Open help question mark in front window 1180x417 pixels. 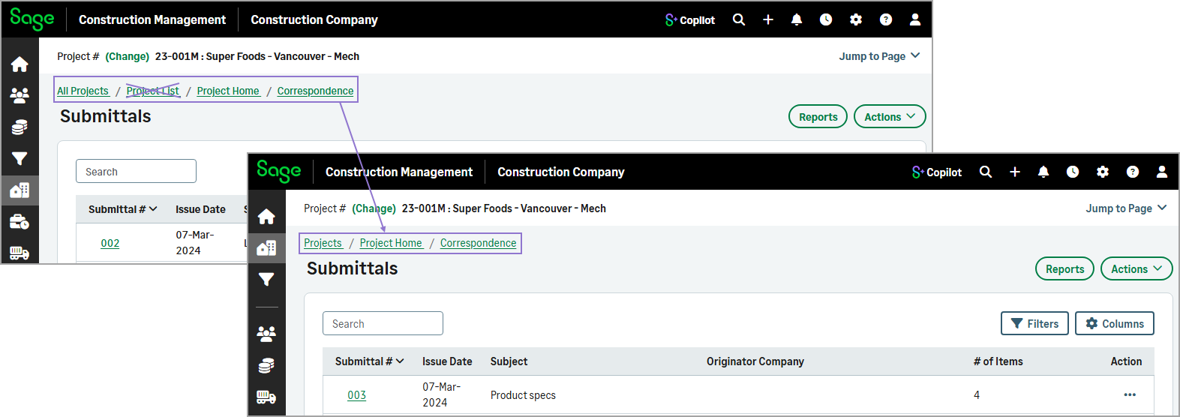coord(1133,172)
